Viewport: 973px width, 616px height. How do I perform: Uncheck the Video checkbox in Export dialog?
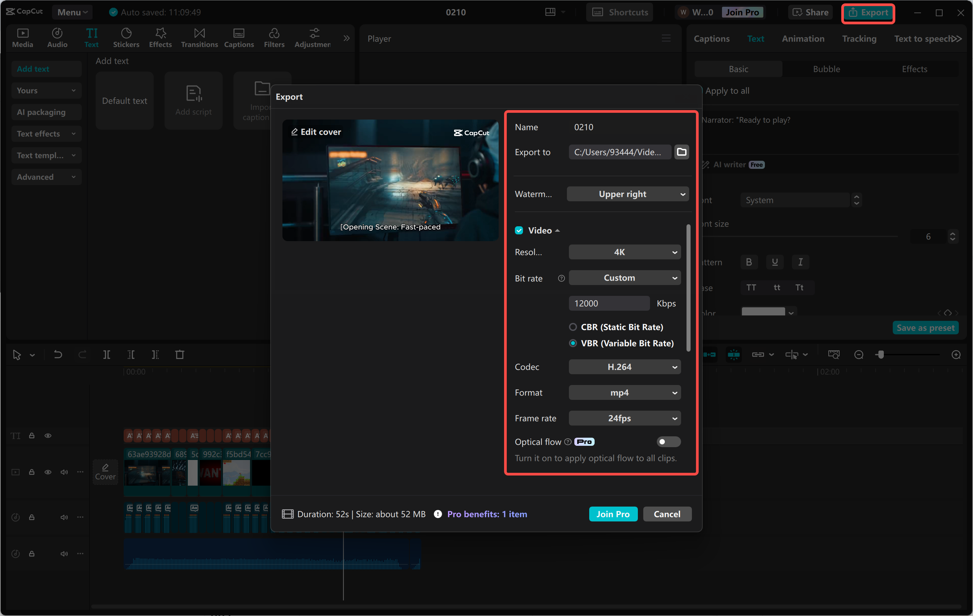519,230
